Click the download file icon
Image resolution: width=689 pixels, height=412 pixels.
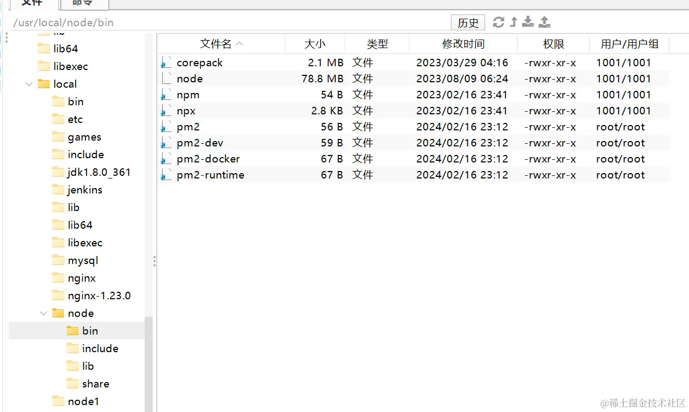tap(528, 22)
